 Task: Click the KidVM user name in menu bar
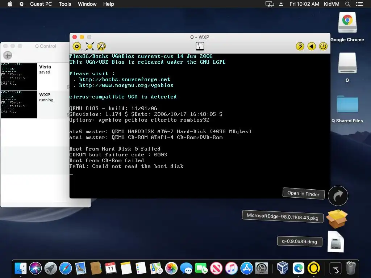332,4
